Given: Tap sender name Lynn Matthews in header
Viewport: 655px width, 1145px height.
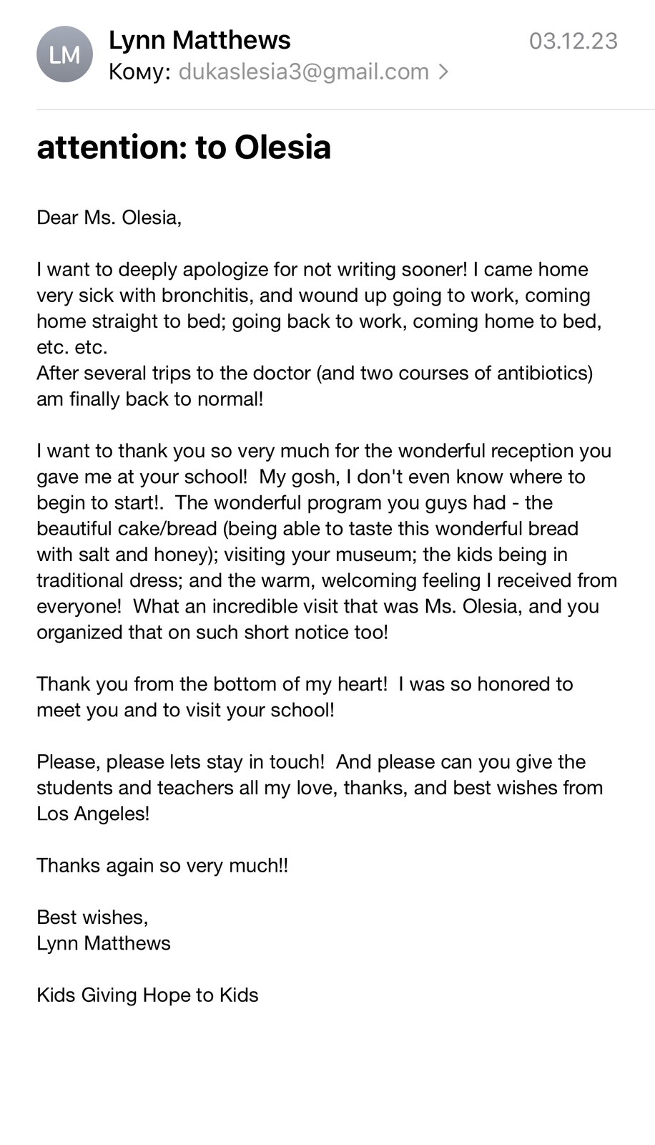Looking at the screenshot, I should (200, 40).
